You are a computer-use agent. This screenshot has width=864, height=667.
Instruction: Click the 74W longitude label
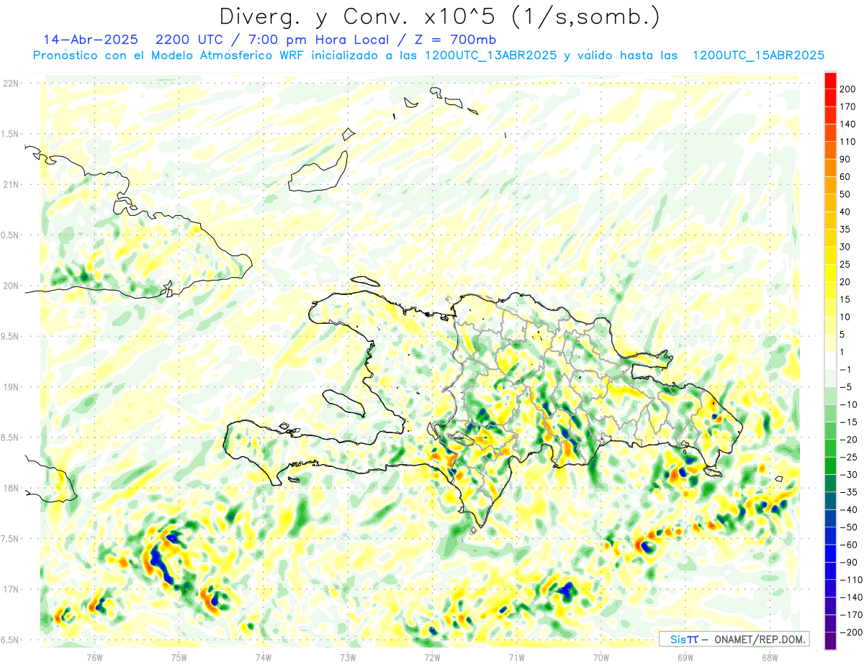(x=264, y=658)
